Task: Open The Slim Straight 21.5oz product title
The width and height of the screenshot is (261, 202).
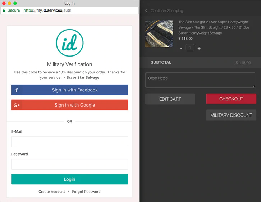Action: [214, 27]
